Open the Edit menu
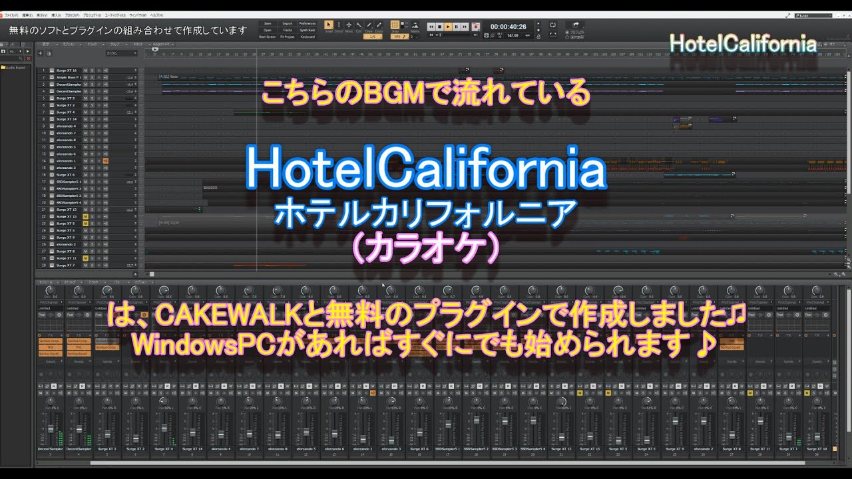Screen dimensions: 852x479 tap(27, 15)
